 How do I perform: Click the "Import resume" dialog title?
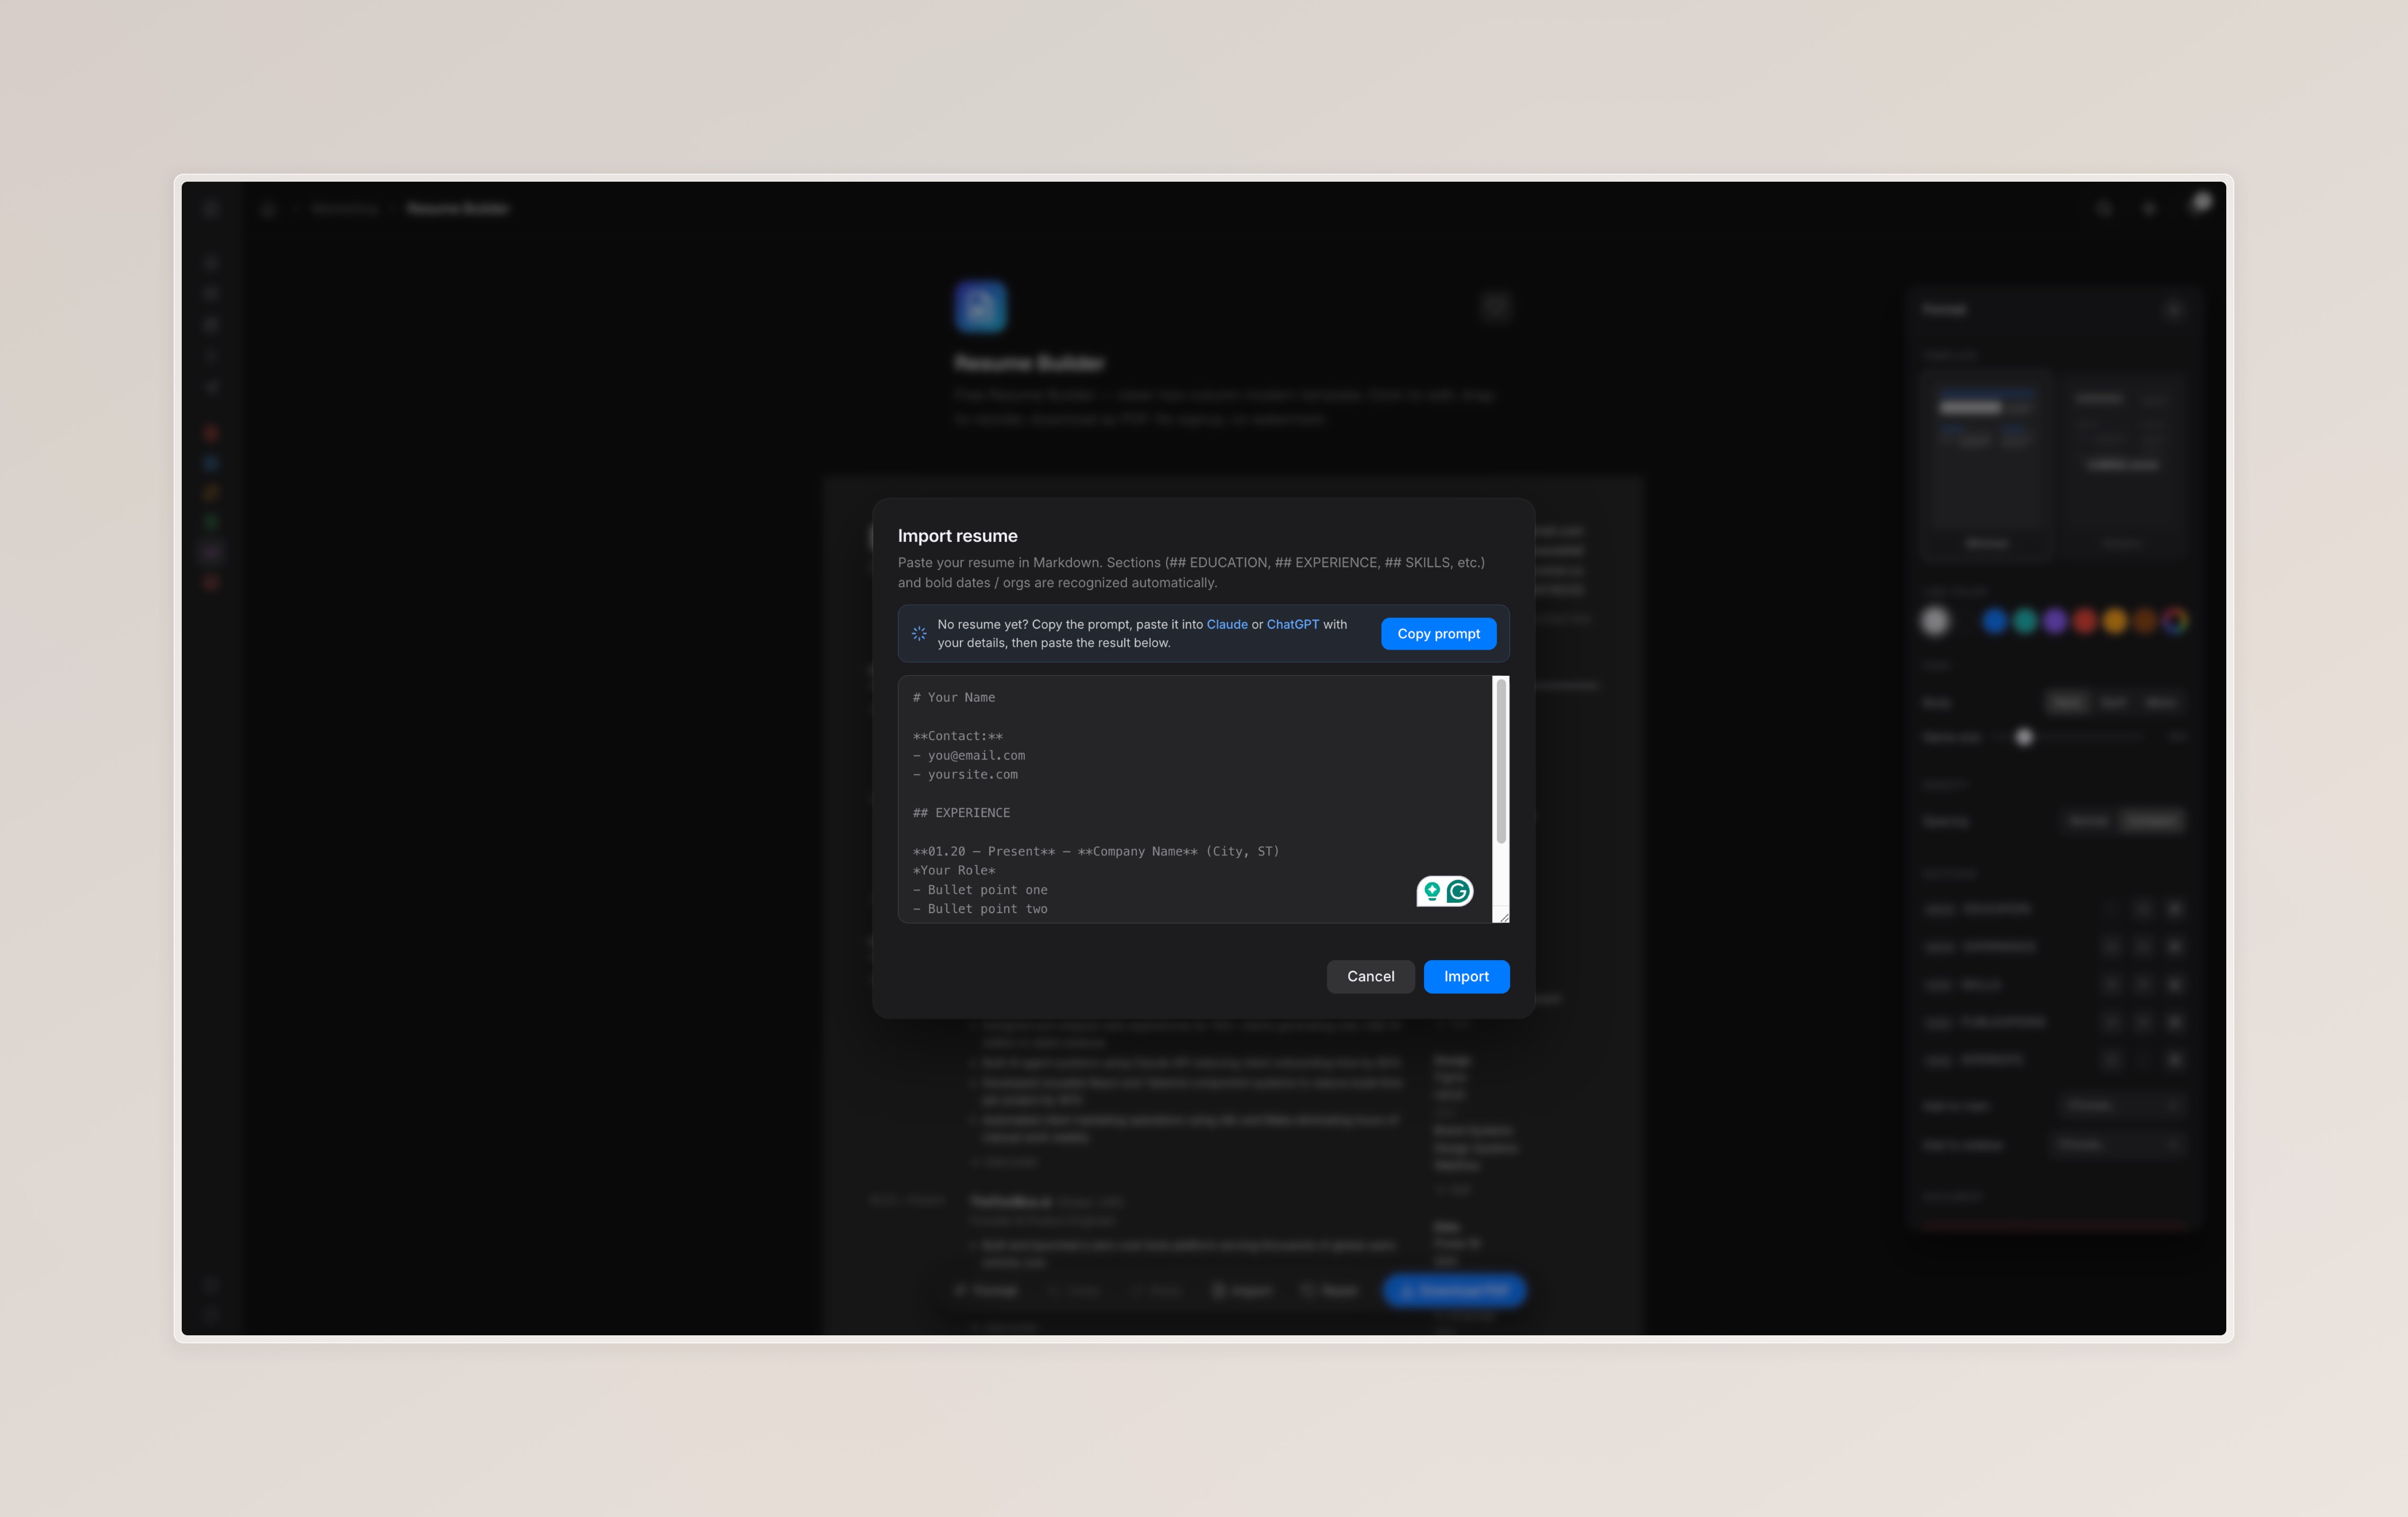(957, 536)
